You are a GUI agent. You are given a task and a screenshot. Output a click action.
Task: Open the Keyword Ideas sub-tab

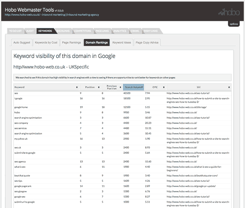122,42
